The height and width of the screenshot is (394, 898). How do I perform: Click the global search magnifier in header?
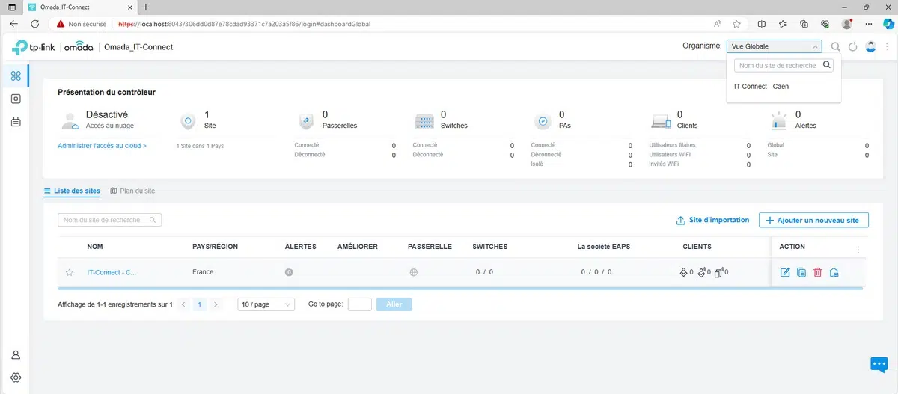[836, 47]
